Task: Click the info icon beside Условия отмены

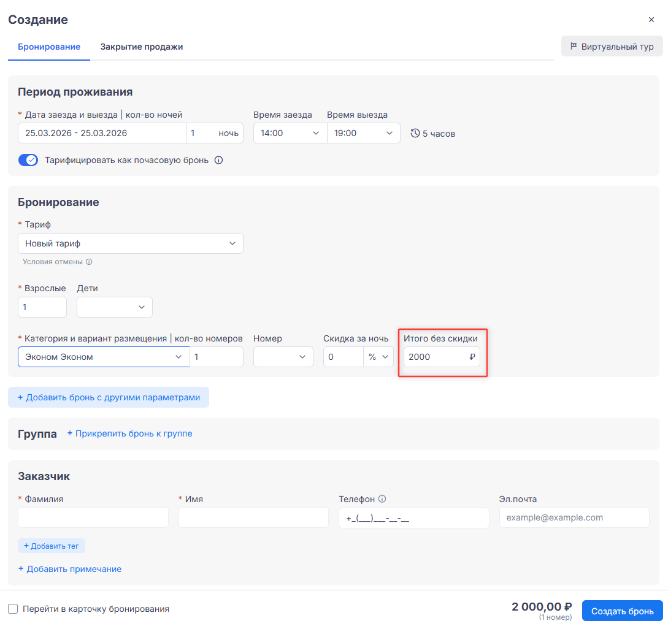Action: (89, 262)
